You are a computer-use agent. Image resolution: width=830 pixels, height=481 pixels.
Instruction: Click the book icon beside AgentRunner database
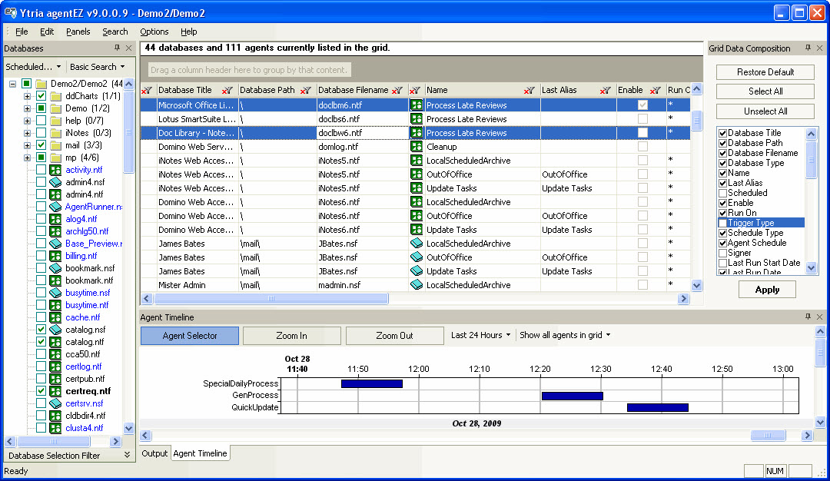(x=55, y=207)
